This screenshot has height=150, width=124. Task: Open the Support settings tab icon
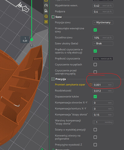tap(46, 10)
